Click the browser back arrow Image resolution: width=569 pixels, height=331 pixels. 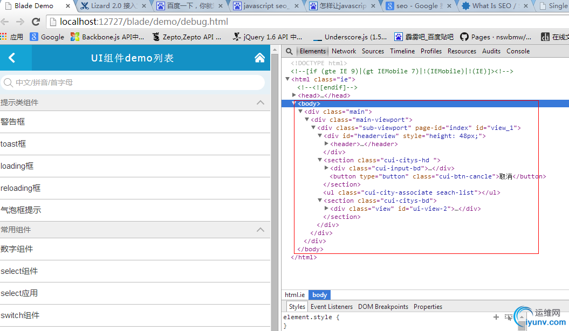tap(5, 22)
